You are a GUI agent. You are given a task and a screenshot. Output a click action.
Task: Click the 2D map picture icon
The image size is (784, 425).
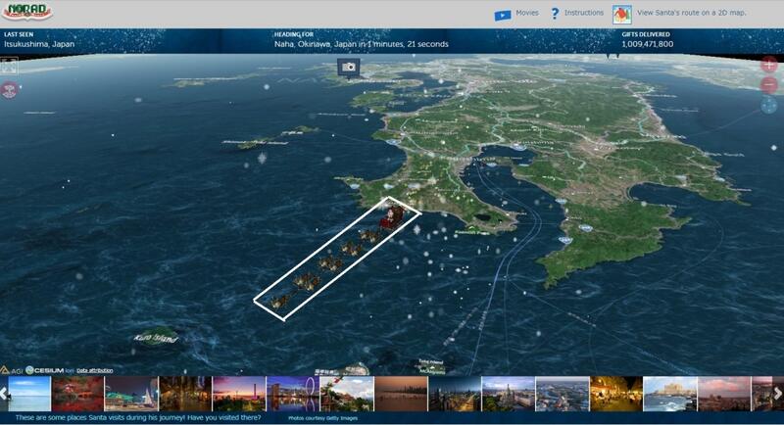(x=622, y=15)
